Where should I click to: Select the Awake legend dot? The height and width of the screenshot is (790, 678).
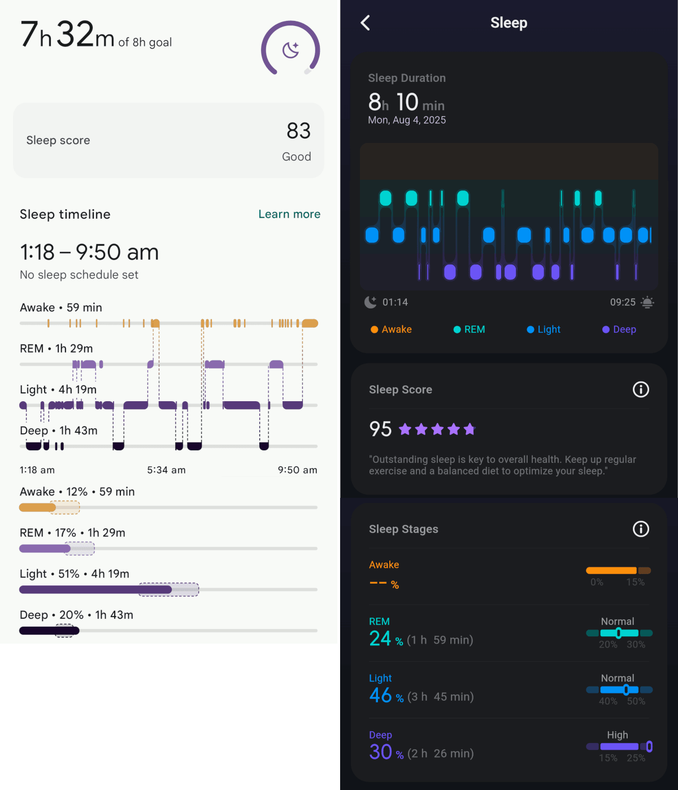[373, 329]
